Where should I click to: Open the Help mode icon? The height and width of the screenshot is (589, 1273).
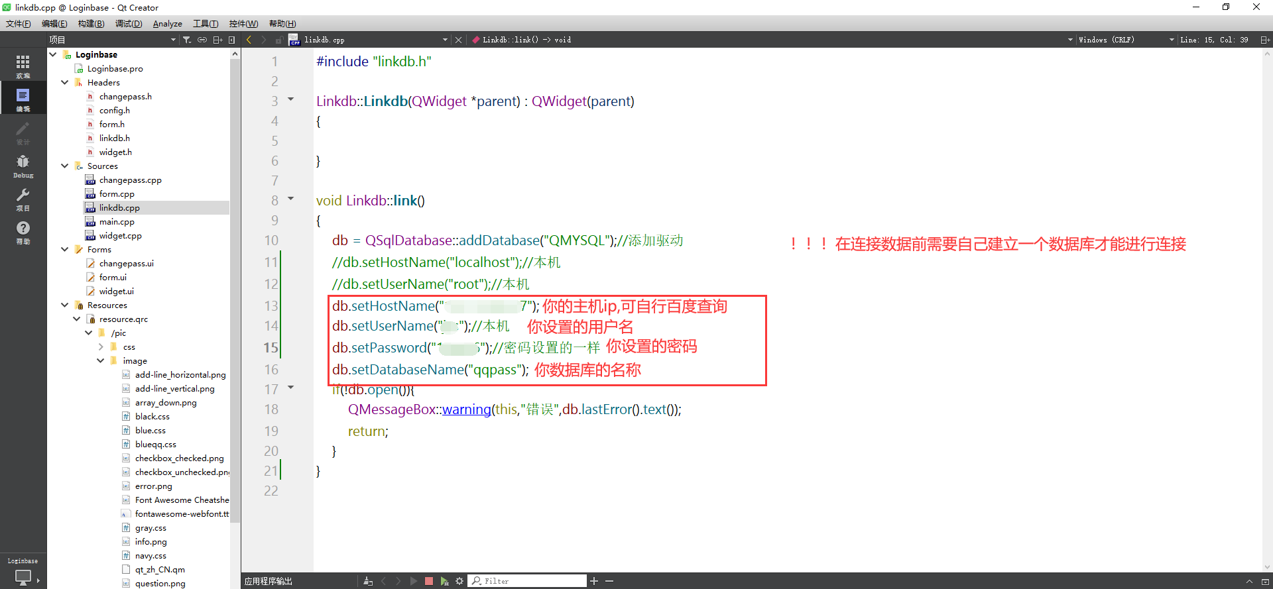pos(23,231)
